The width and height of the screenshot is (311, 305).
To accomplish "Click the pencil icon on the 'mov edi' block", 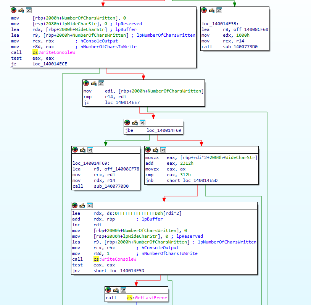I will [93, 83].
